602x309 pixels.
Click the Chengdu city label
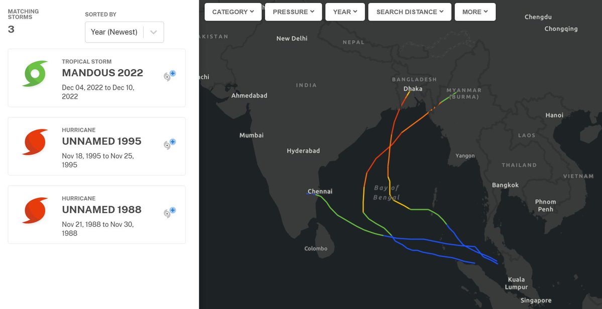(x=538, y=17)
